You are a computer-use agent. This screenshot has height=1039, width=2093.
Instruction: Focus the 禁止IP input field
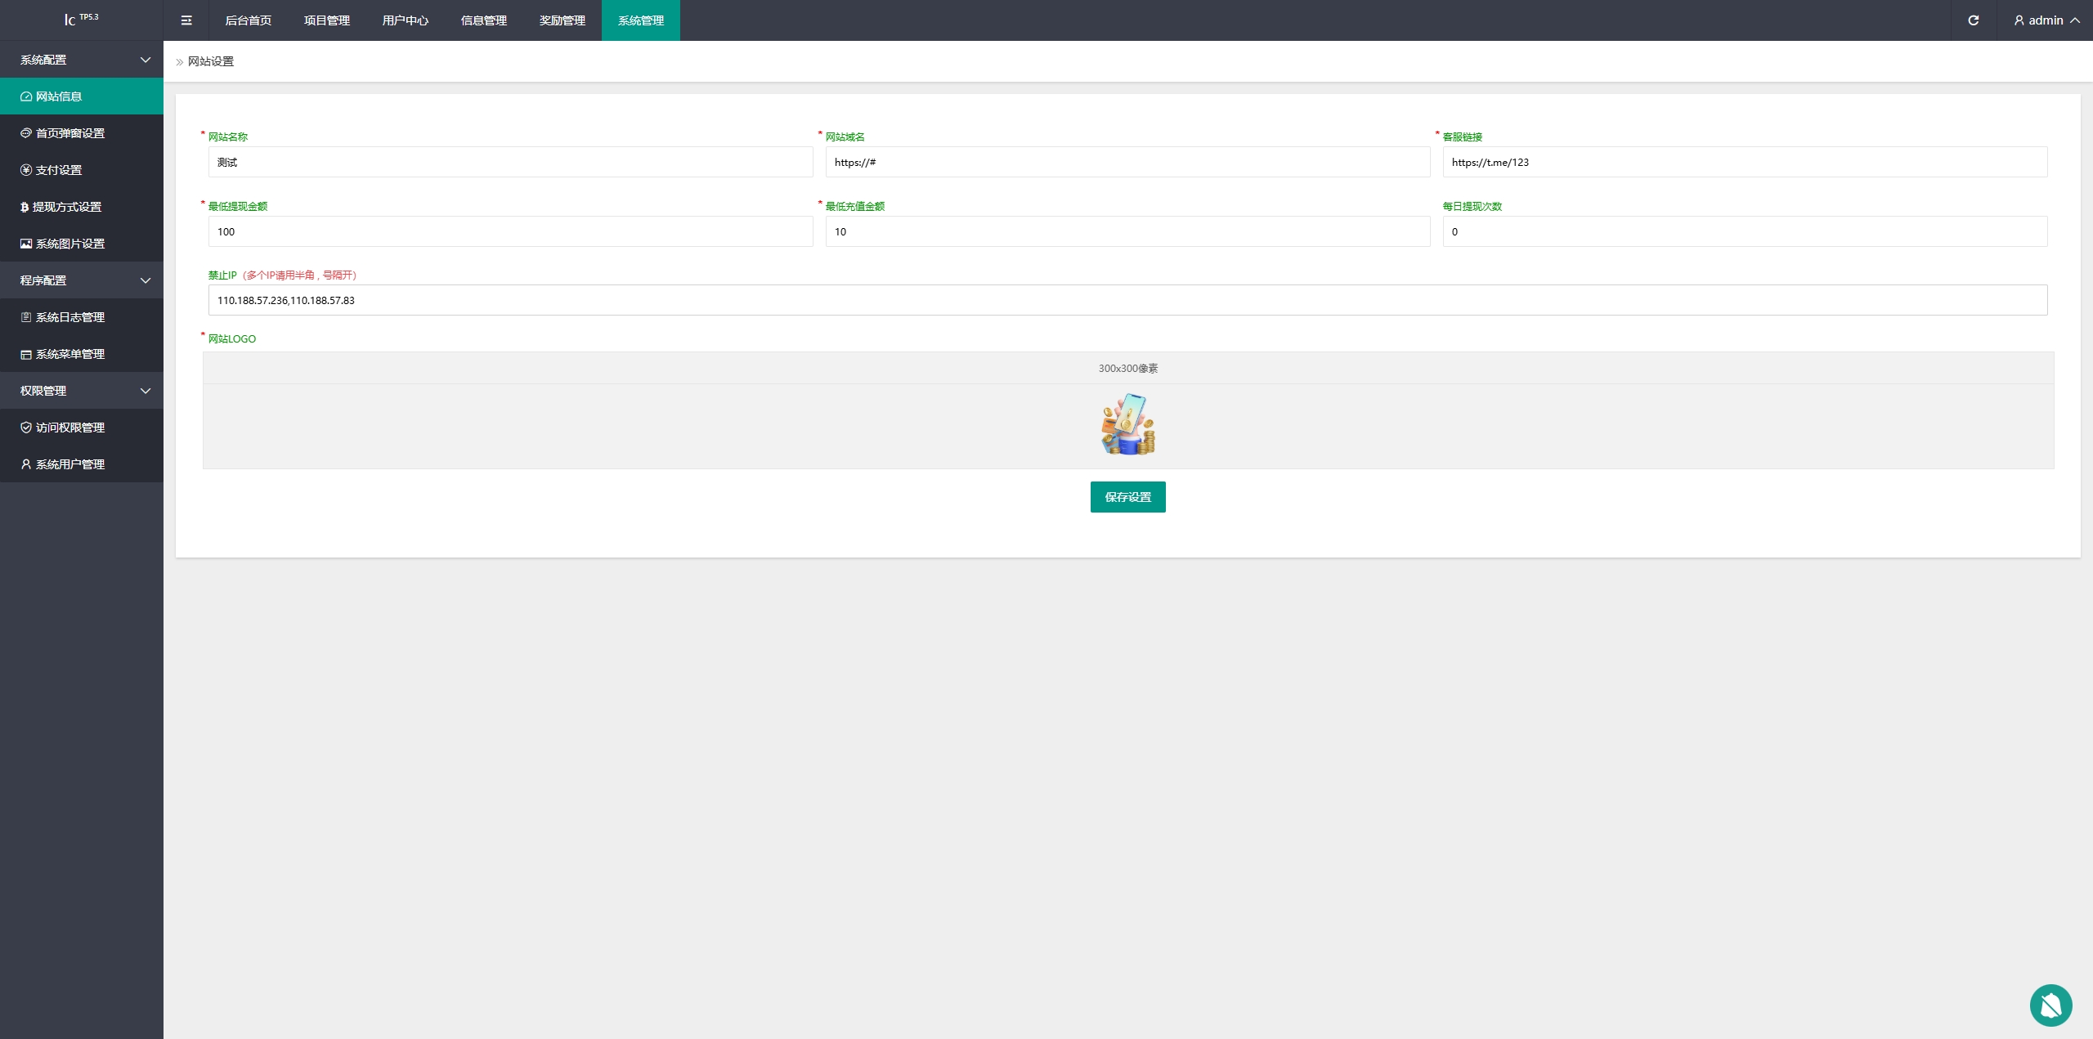pos(1128,300)
